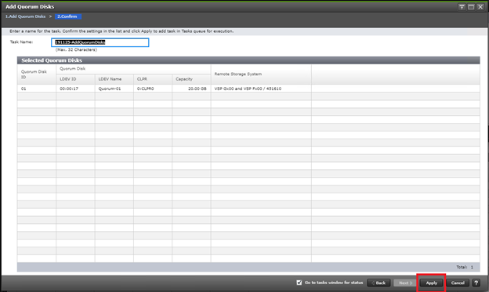Sort by LDEV ID column header
The image size is (489, 292).
click(x=75, y=79)
